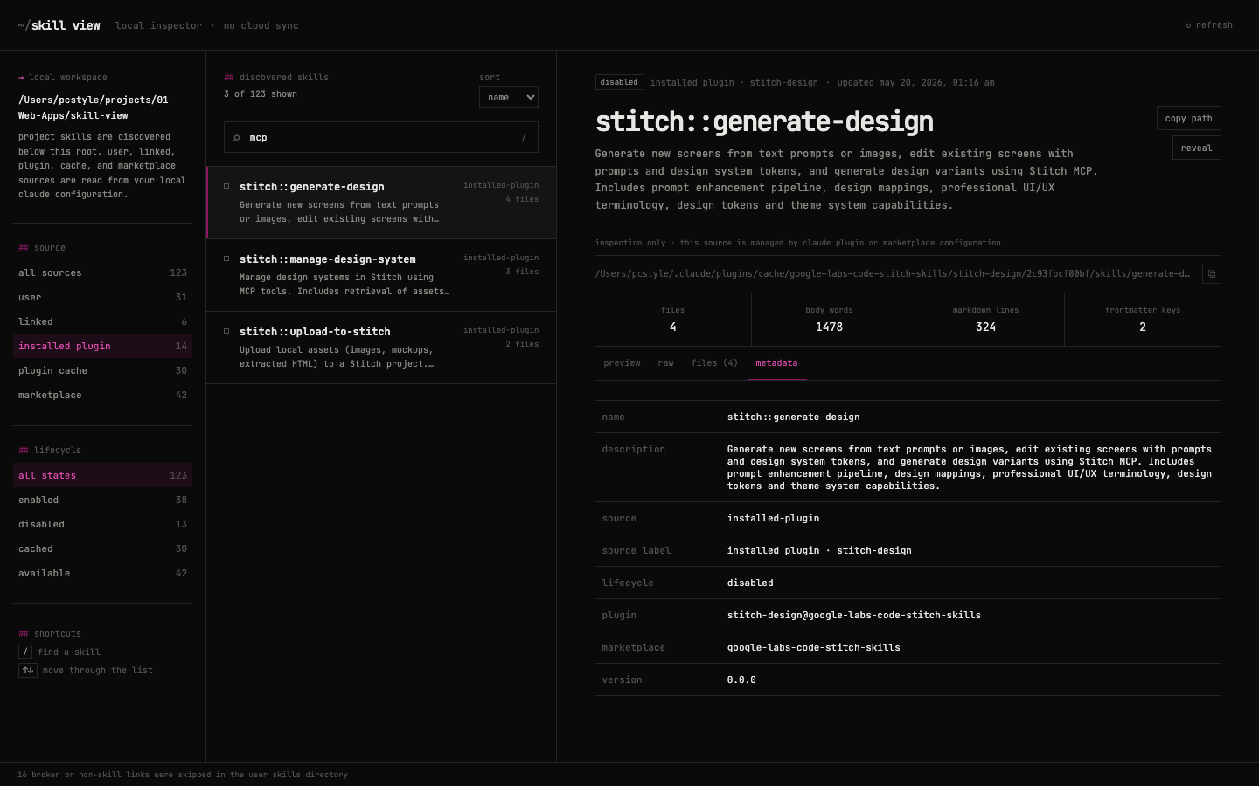Click the skill view logo title

[x=59, y=25]
